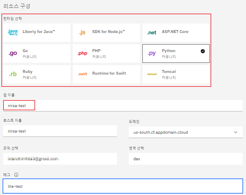Screen dimensions: 246x195
Task: Click the 호스트 이름 label
Action: pos(12,120)
